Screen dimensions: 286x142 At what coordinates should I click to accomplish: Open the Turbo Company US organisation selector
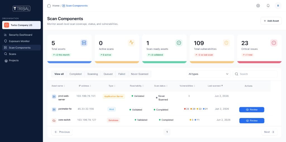(21, 25)
